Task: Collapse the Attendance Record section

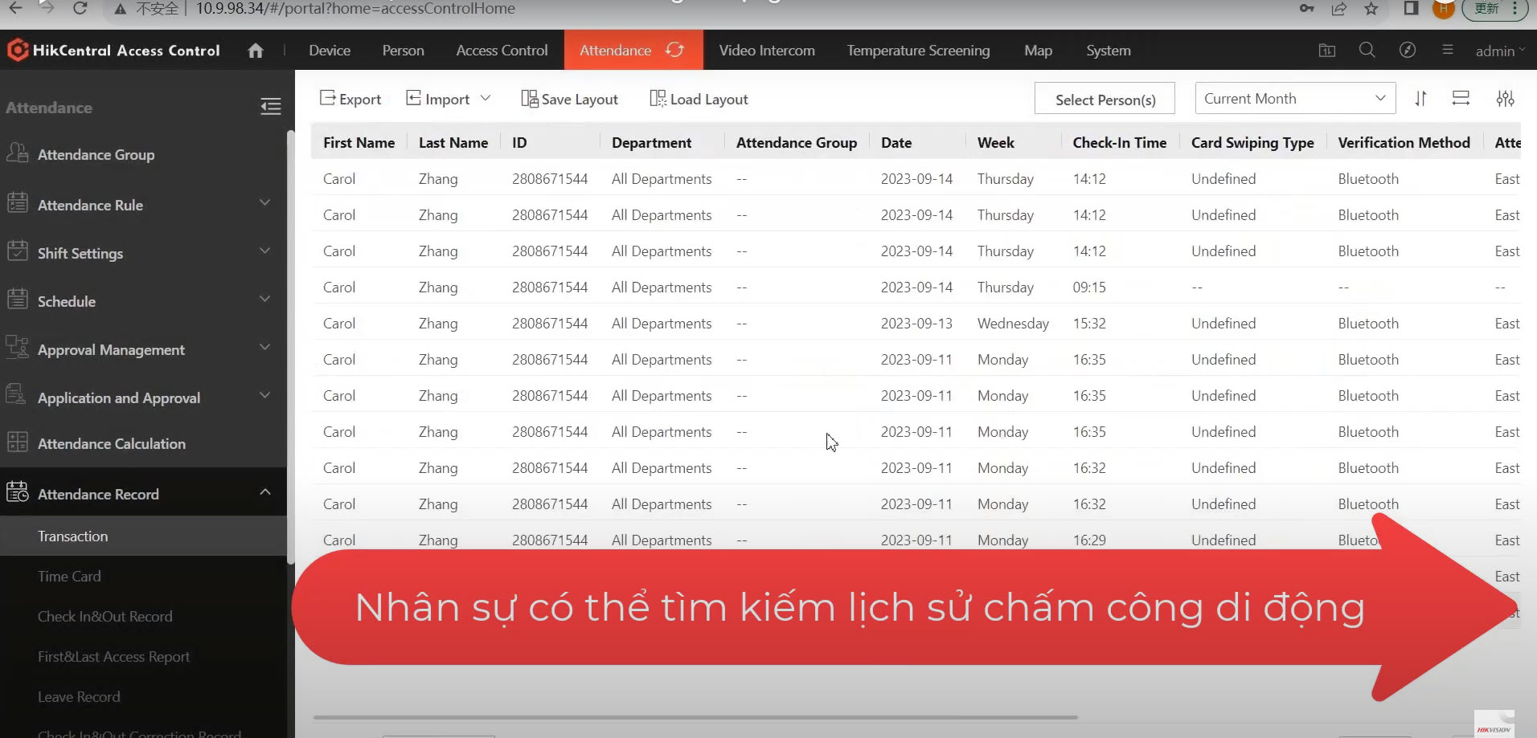Action: [264, 492]
